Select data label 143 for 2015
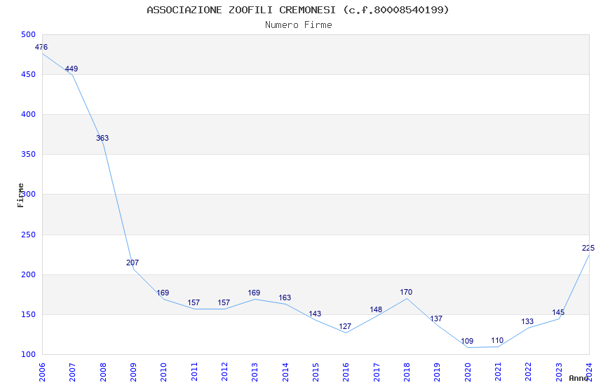 (x=315, y=314)
